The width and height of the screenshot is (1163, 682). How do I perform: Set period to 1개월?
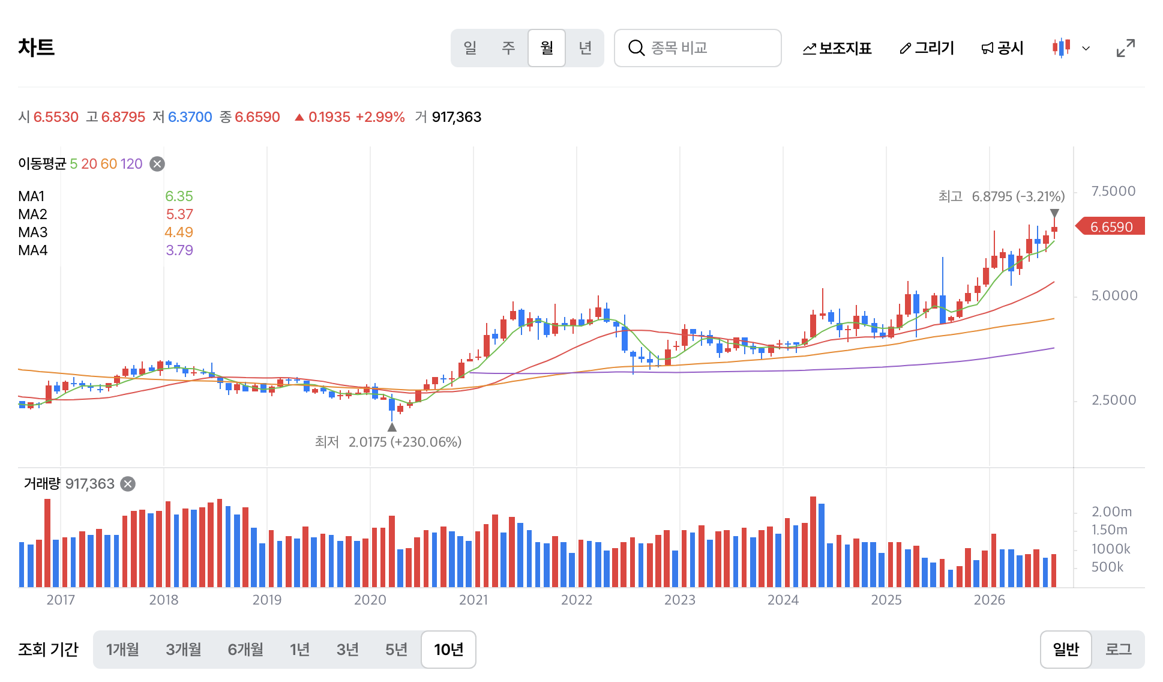122,649
